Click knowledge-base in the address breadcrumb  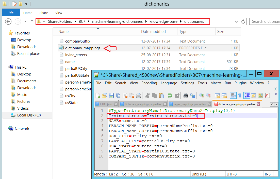[x=163, y=22]
